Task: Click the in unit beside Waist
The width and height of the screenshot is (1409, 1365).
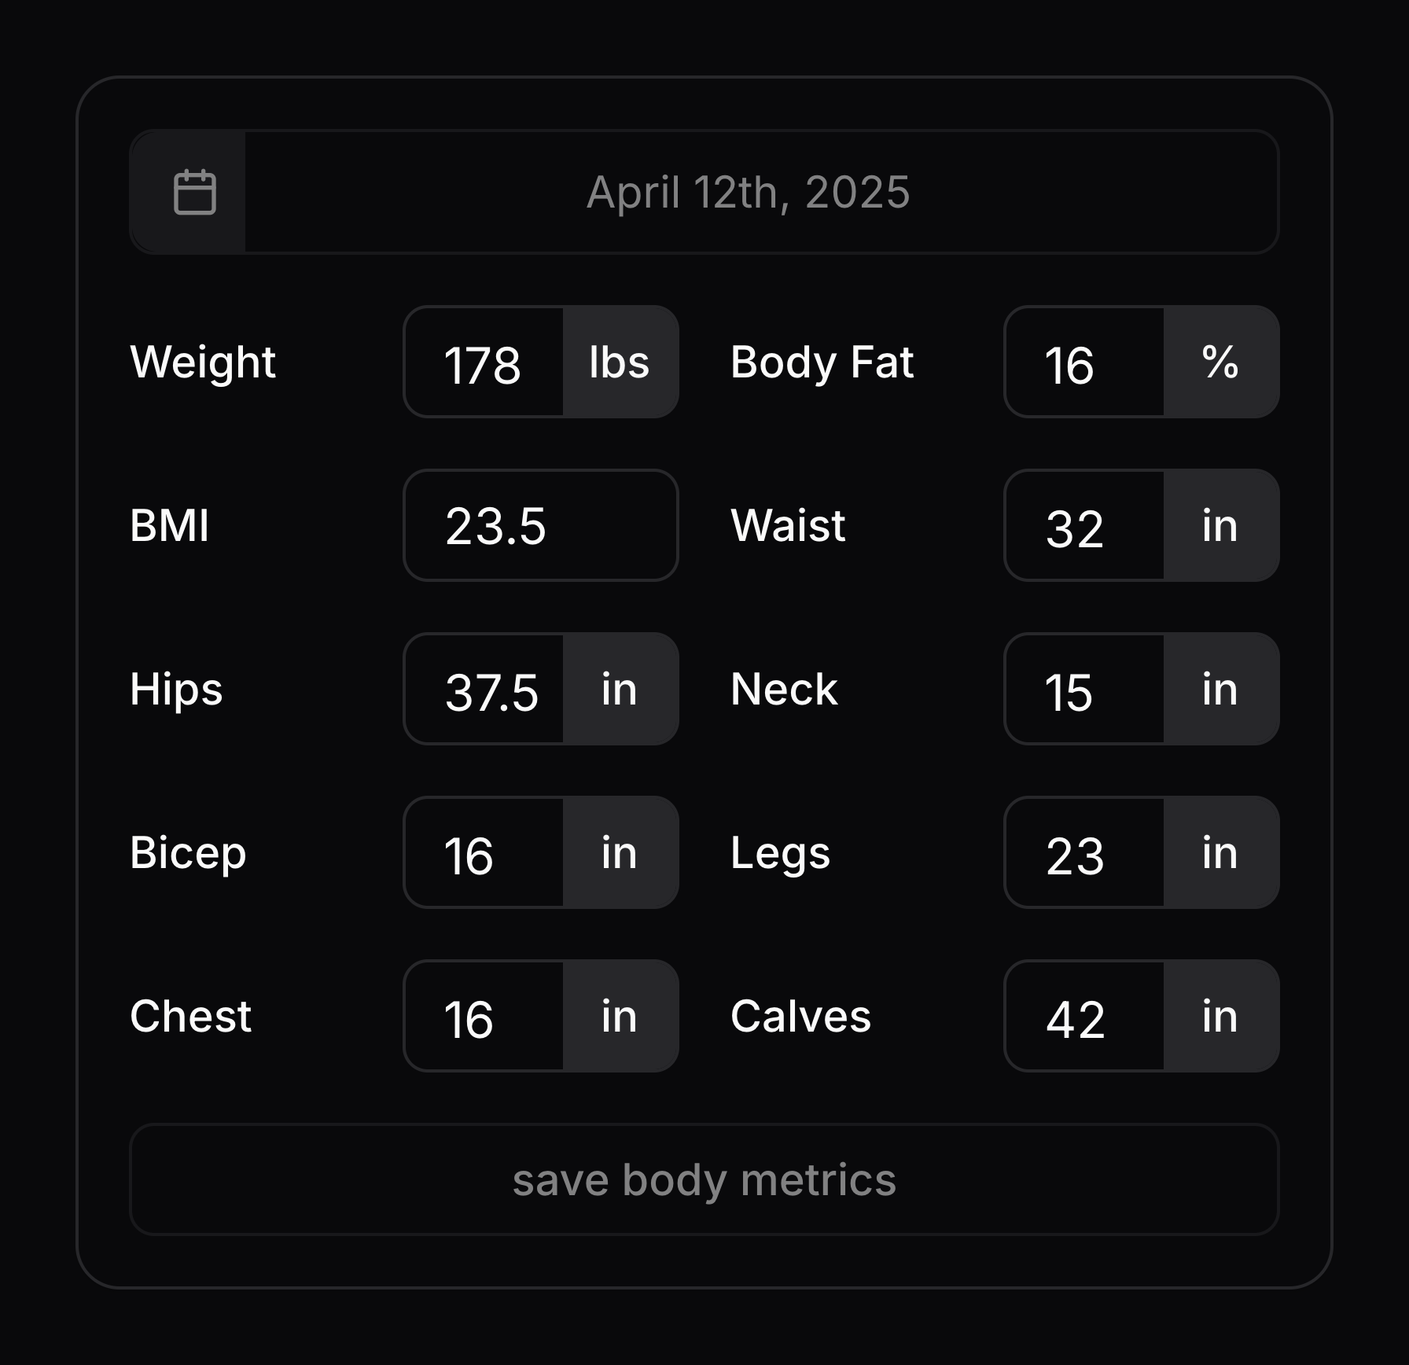Action: pos(1220,526)
